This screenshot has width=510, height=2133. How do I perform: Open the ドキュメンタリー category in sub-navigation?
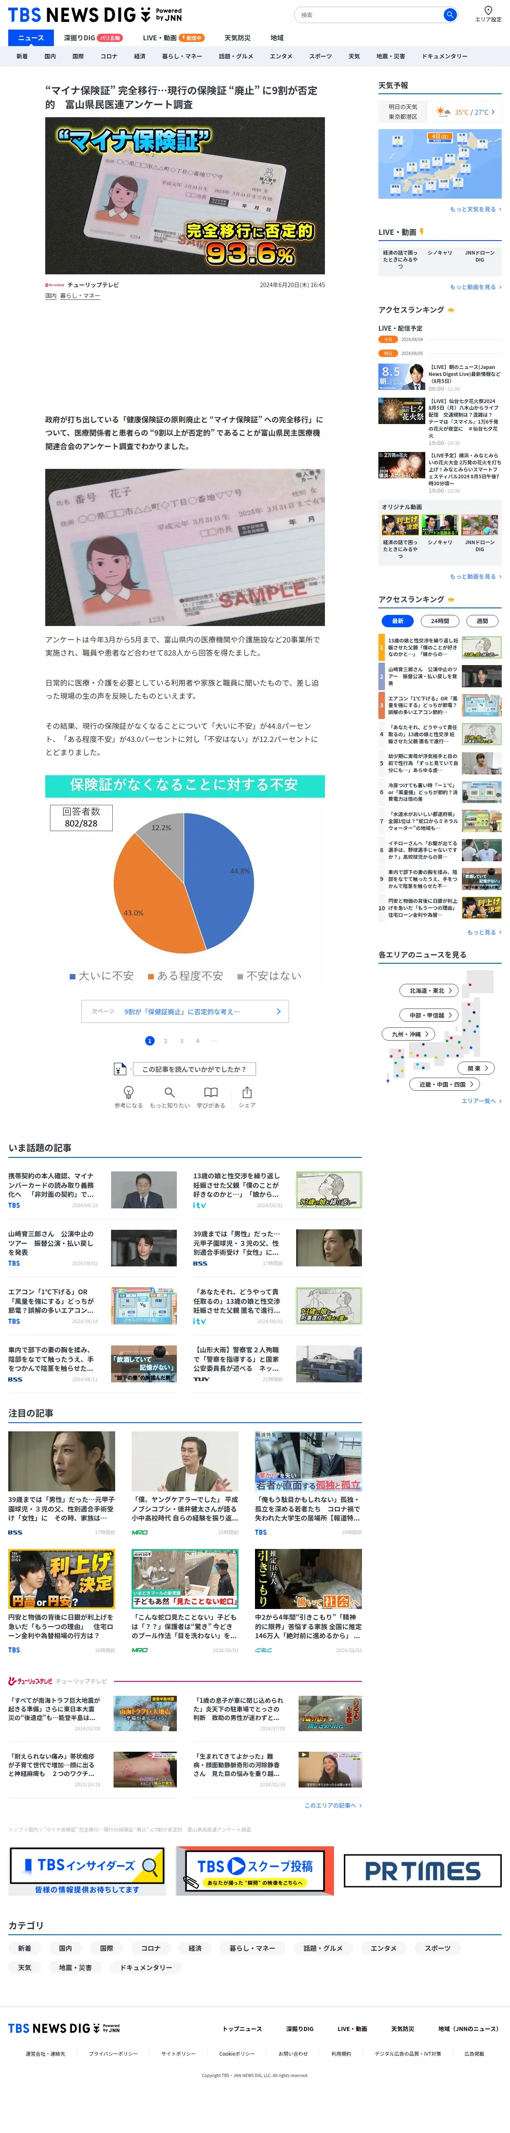tap(445, 56)
